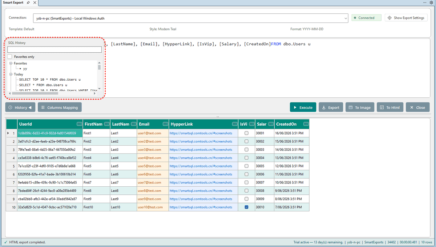The width and height of the screenshot is (436, 247).
Task: Check the IsVip box for First5 row
Action: (247, 166)
